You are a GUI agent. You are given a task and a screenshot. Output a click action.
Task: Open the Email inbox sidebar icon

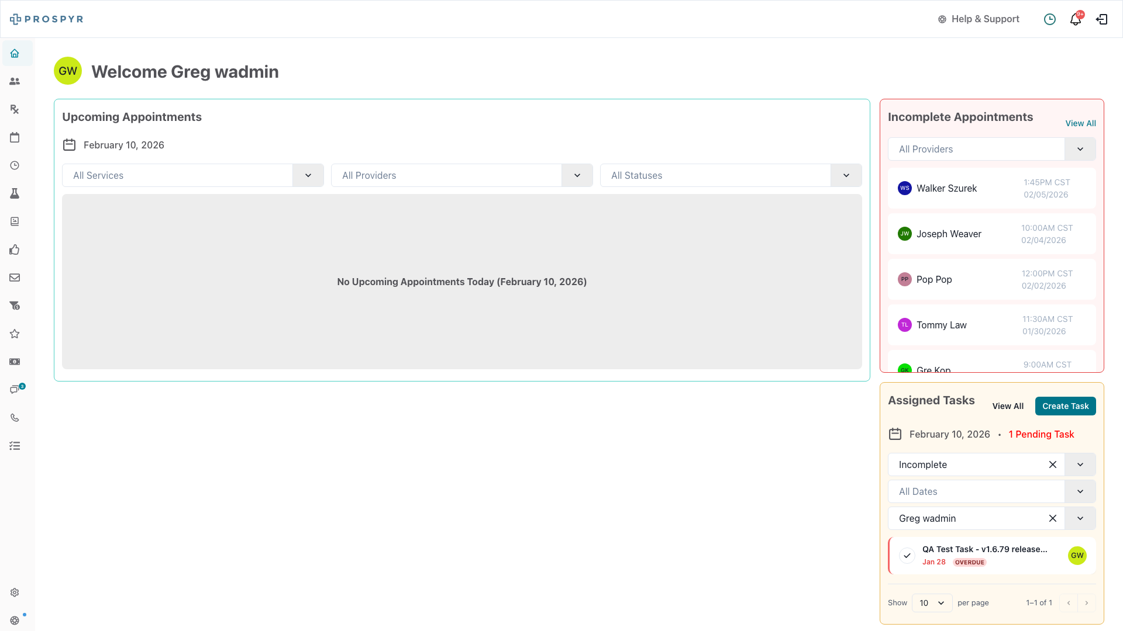tap(14, 278)
